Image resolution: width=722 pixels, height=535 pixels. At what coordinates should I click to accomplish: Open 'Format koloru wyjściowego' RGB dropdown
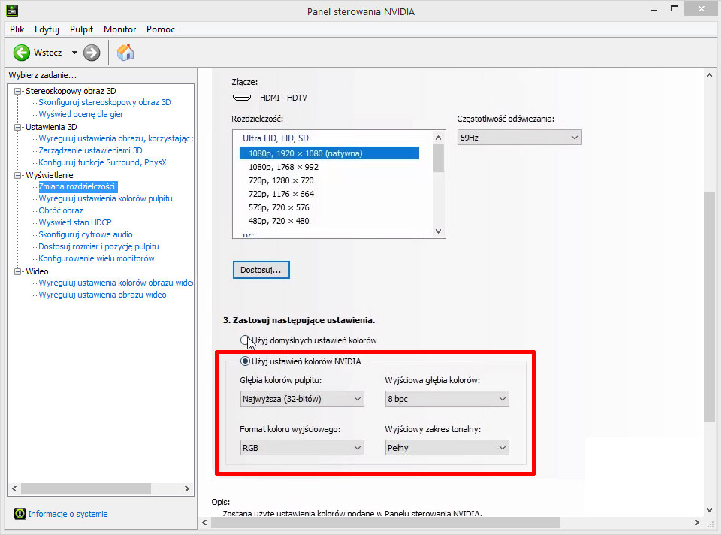coord(301,448)
